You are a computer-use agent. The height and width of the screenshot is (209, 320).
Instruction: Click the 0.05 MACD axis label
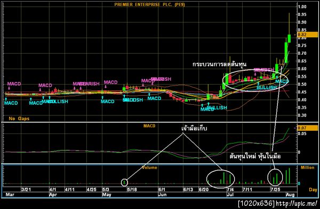tap(302, 133)
